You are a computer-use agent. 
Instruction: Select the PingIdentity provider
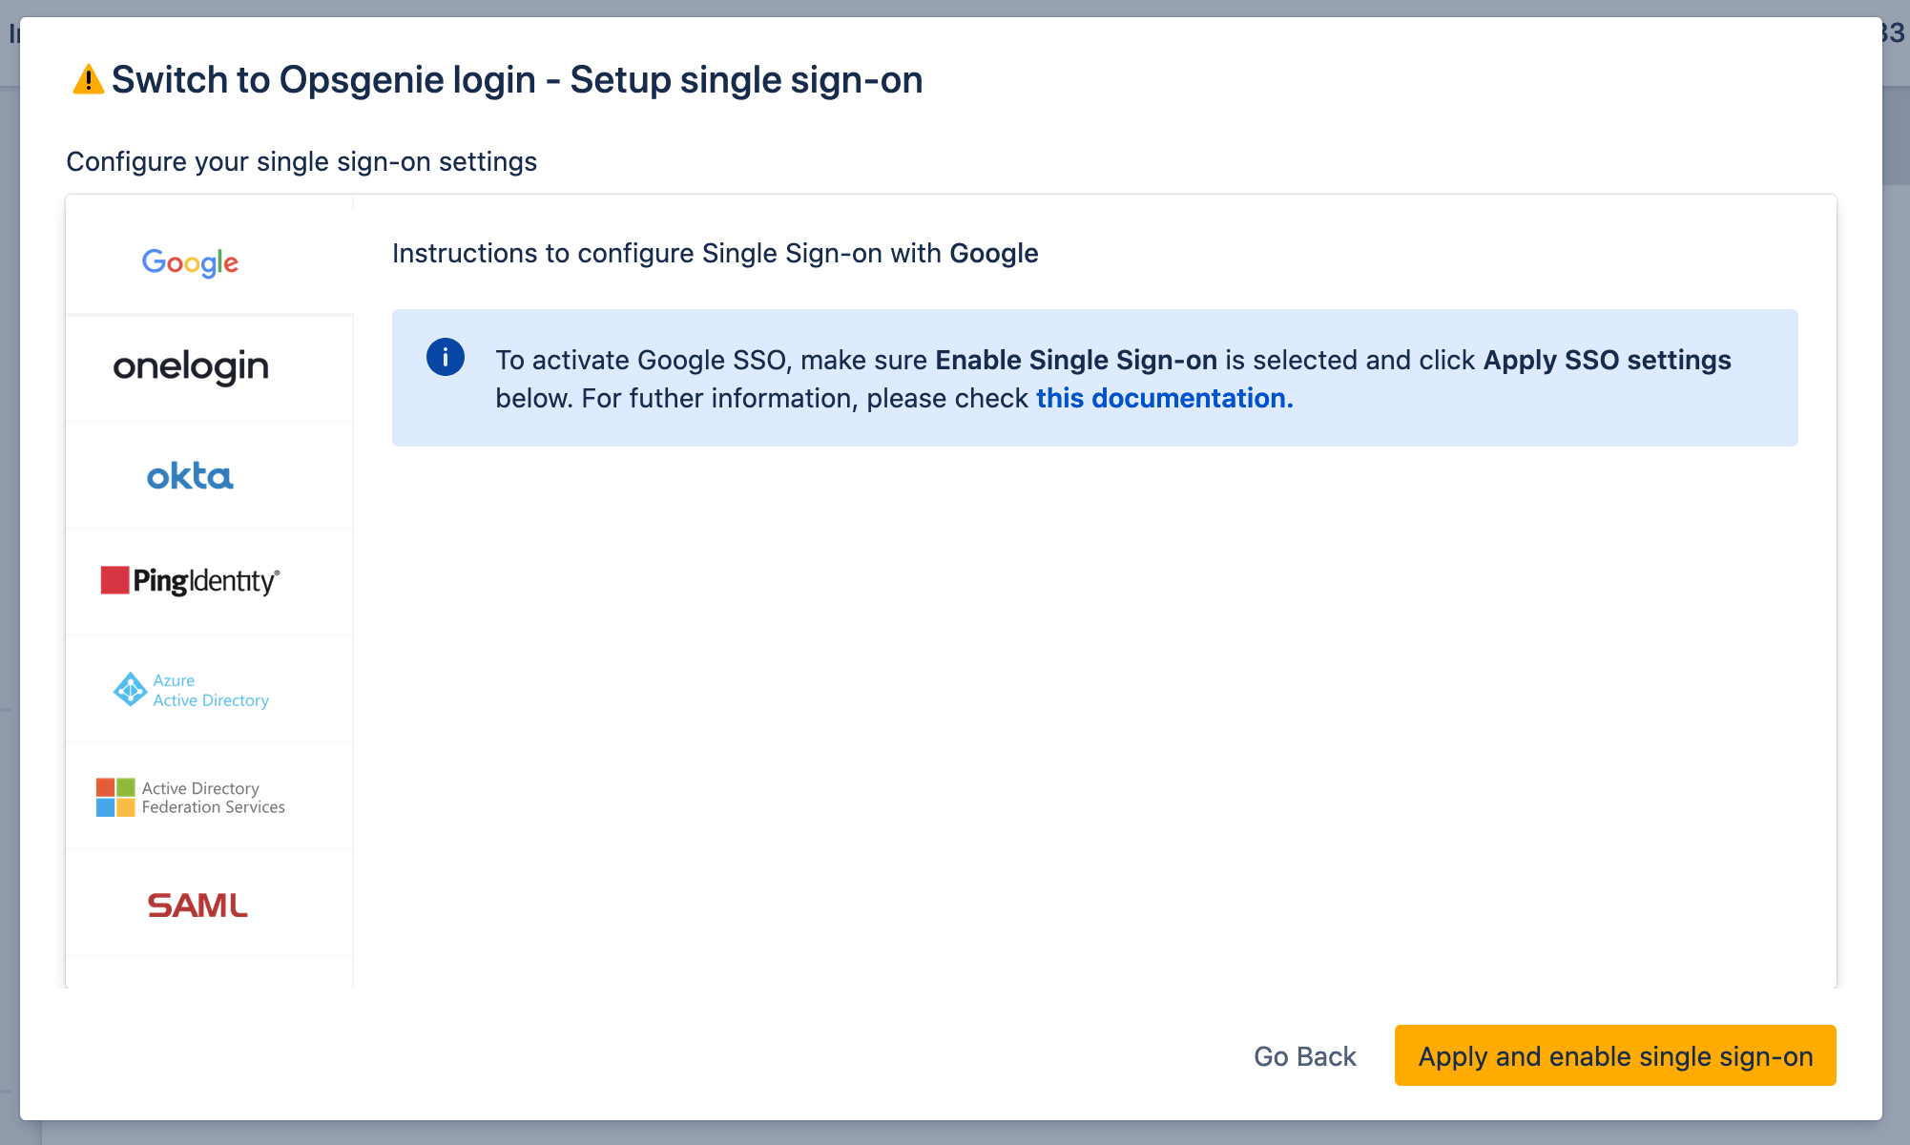click(209, 582)
